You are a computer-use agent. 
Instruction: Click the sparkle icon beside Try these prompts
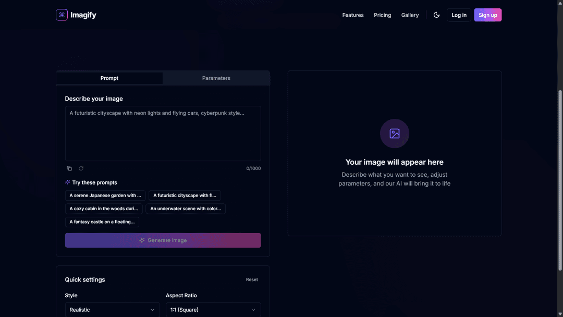(67, 182)
